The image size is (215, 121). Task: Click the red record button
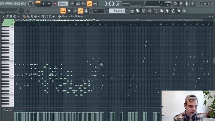tap(55, 4)
